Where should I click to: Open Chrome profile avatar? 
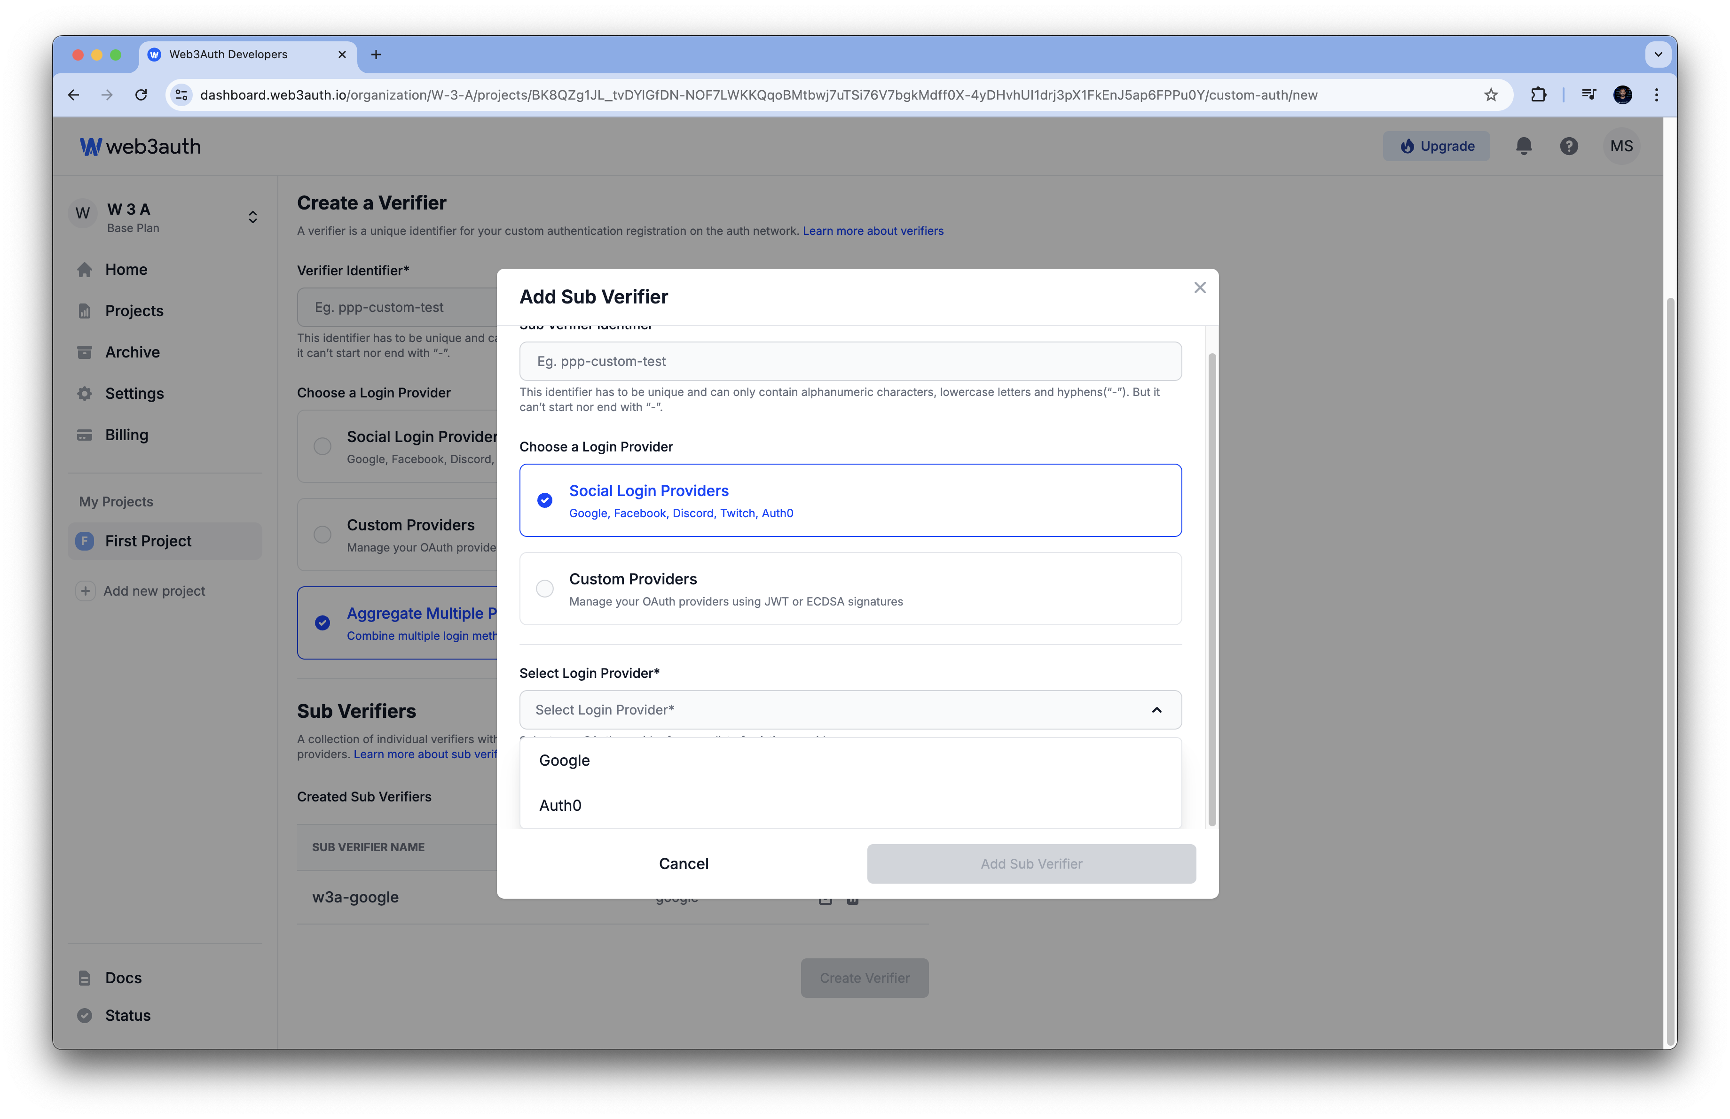coord(1622,94)
